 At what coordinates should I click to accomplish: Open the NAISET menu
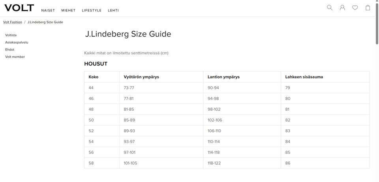pyautogui.click(x=48, y=11)
